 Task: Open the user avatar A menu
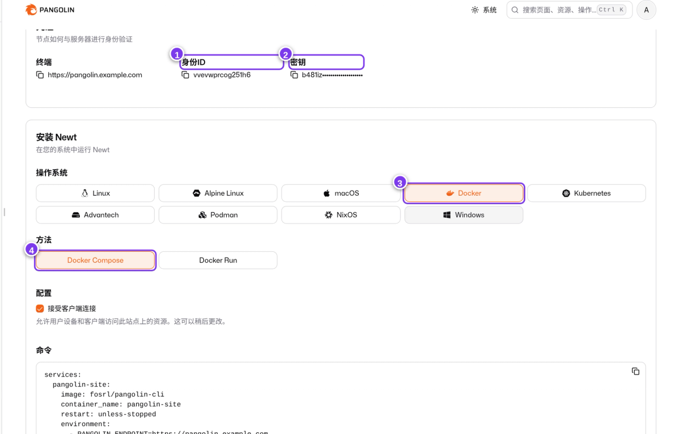pyautogui.click(x=646, y=10)
